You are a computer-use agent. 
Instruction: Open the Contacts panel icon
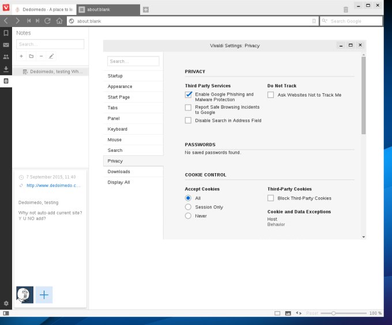point(6,57)
